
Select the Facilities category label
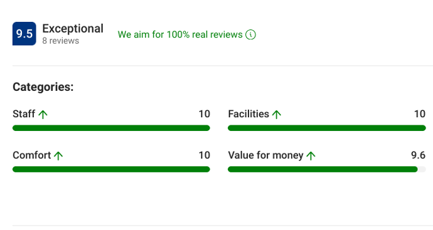pyautogui.click(x=249, y=114)
